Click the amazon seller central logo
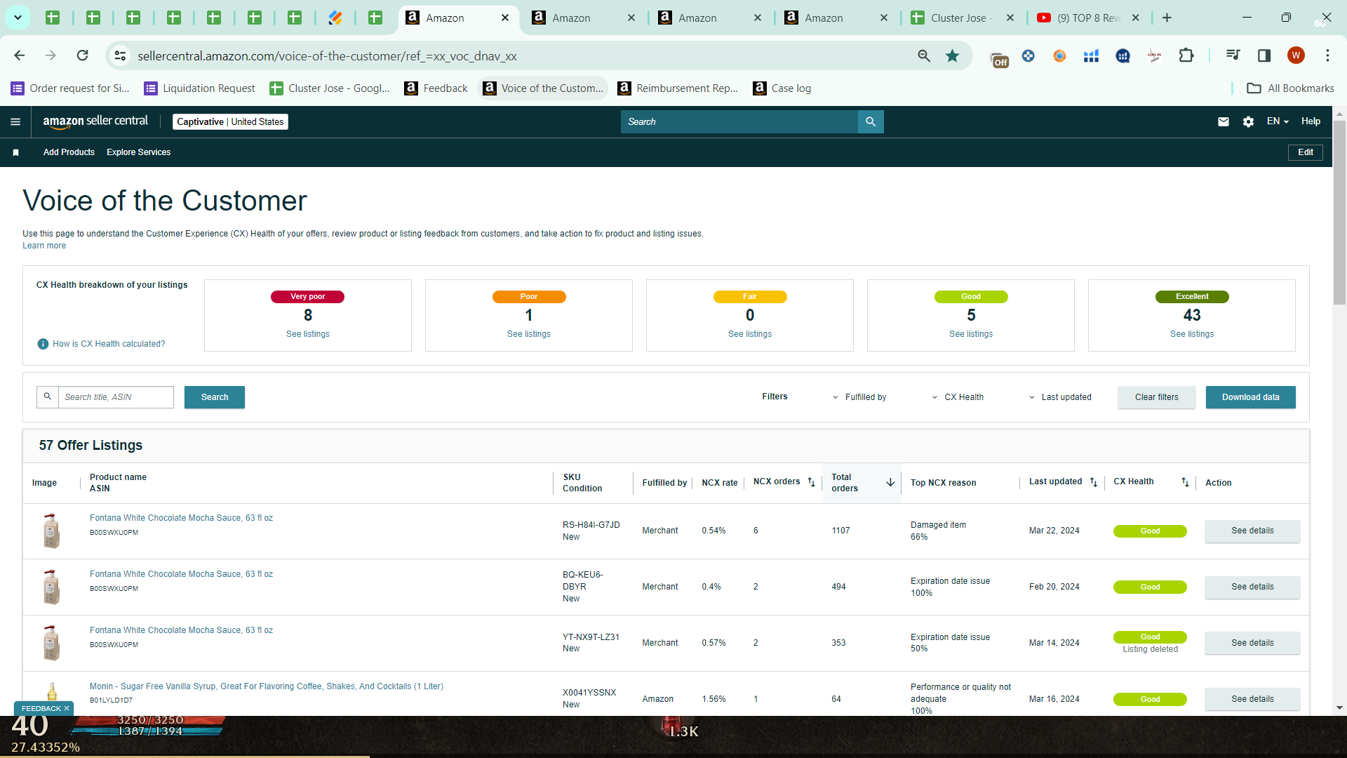 pyautogui.click(x=95, y=121)
